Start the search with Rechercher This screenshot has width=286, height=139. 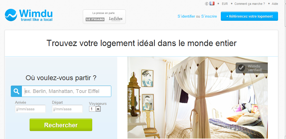[x=61, y=125]
